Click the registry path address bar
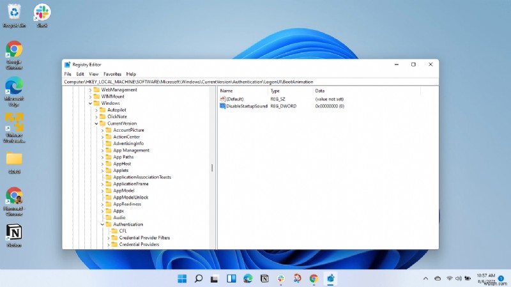The image size is (511, 287). coord(250,82)
